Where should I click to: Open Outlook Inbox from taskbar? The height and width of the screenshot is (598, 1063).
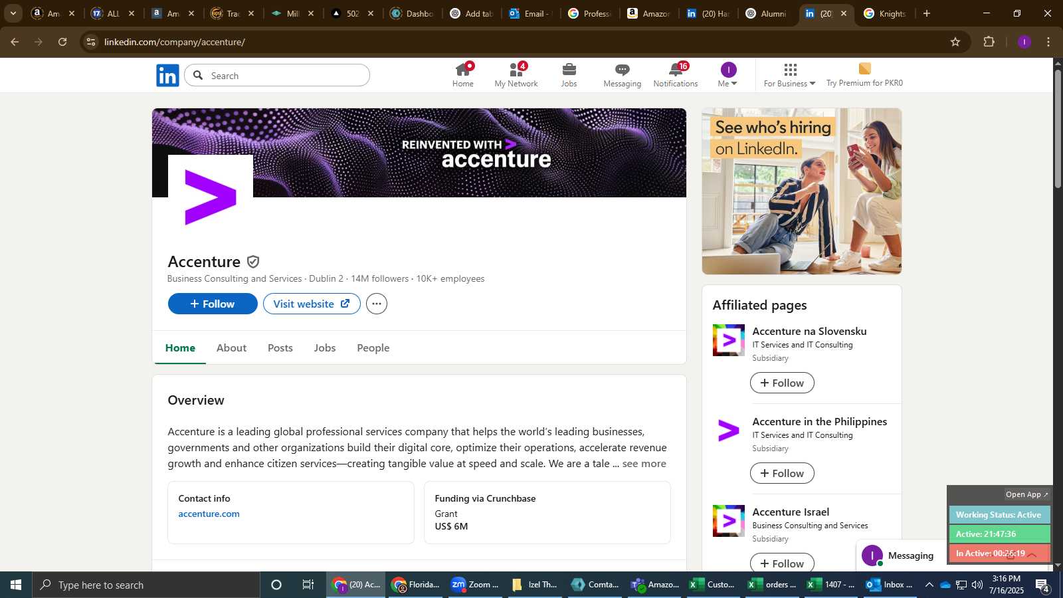(889, 585)
